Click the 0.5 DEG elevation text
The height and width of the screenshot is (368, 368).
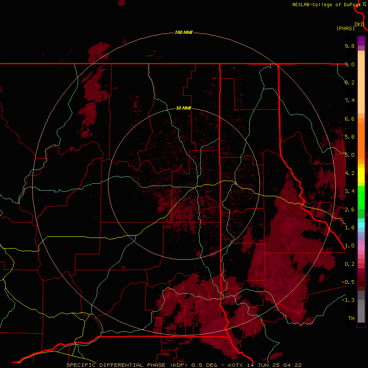[x=204, y=365]
